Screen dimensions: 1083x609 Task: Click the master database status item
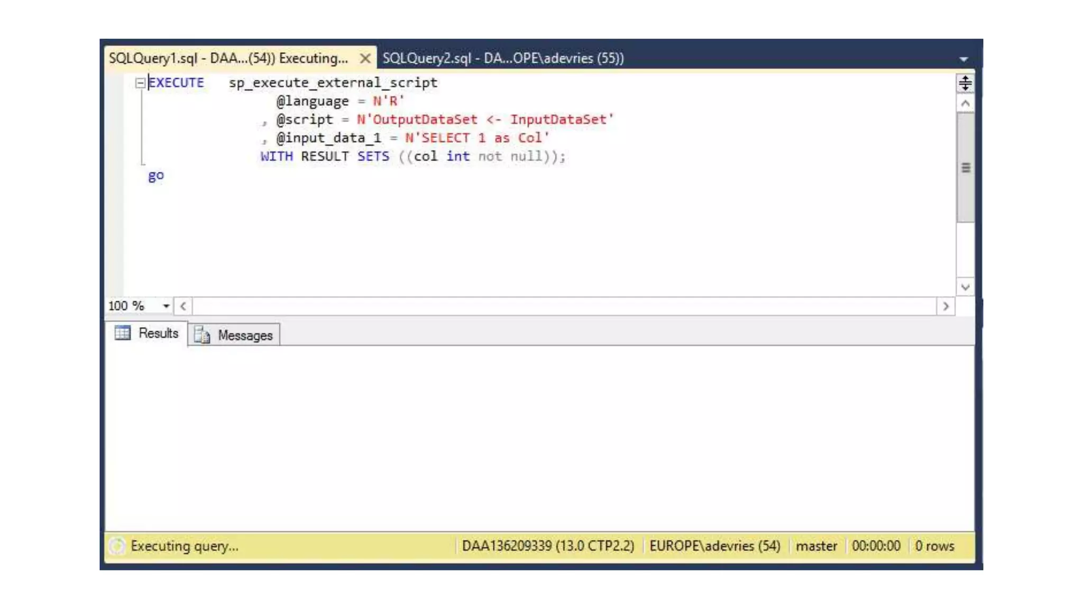[x=816, y=546]
